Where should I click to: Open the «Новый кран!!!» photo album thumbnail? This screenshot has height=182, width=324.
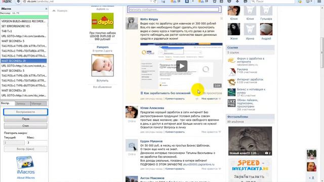(x=250, y=141)
